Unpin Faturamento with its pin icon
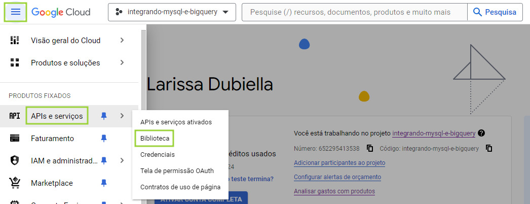 pyautogui.click(x=104, y=139)
